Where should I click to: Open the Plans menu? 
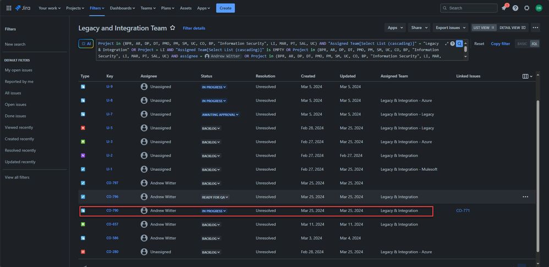(x=168, y=8)
